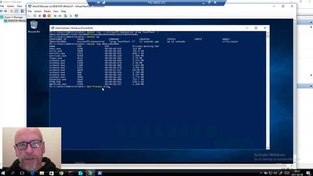Click the Forward arrow in Hyper-V Manager toolbar
Viewport: 313px width, 176px height.
5,11
